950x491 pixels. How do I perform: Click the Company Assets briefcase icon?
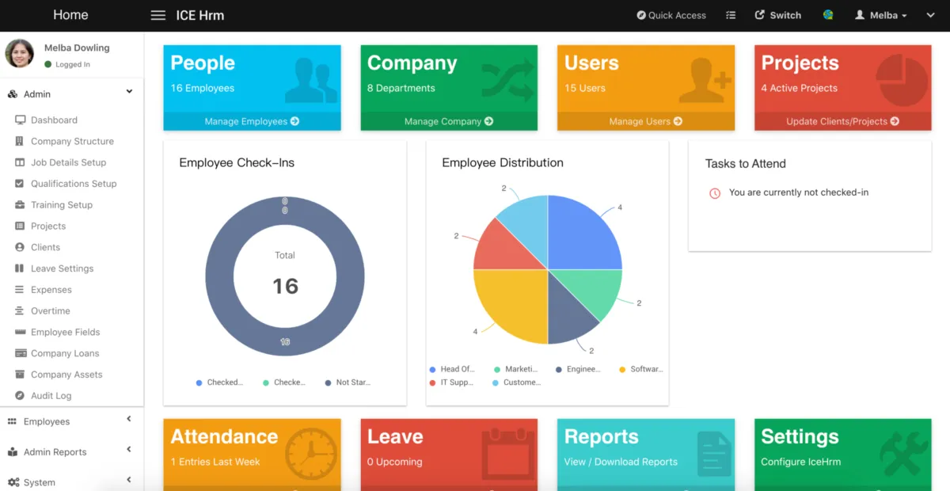(x=20, y=375)
